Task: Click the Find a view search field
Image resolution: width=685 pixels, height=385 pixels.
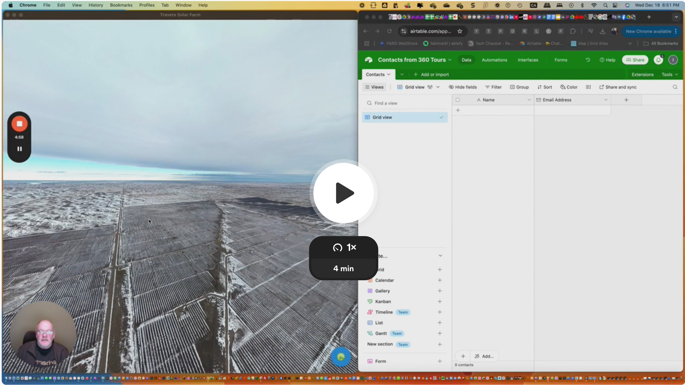Action: click(x=405, y=103)
